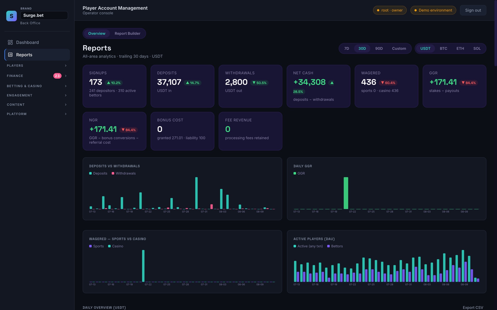Viewport: 497px width, 310px height.
Task: Click Wagered down-trend 60.4% badge
Action: tap(388, 83)
